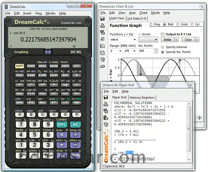The image size is (208, 172).
Task: Click the No. Points input field
Action: (146, 51)
